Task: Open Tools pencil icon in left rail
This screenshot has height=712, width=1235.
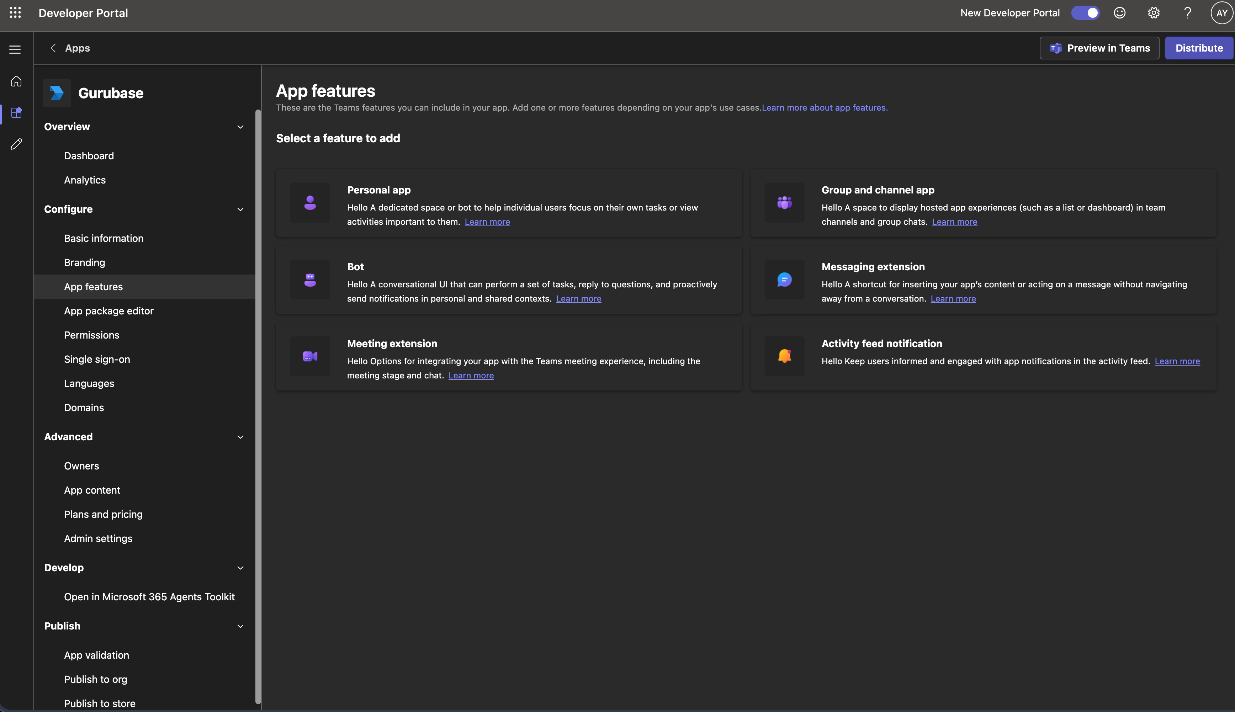Action: [x=16, y=144]
